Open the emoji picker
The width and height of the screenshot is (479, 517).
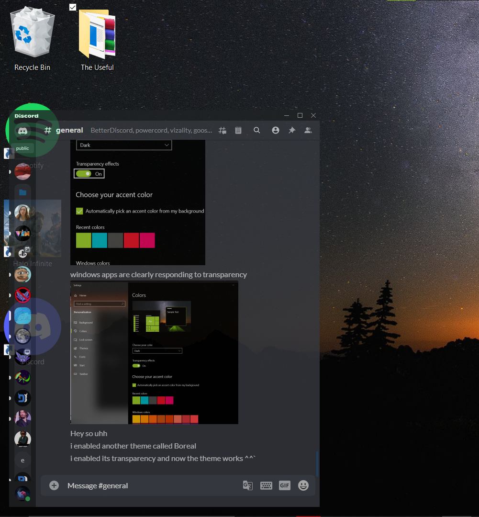tap(303, 485)
